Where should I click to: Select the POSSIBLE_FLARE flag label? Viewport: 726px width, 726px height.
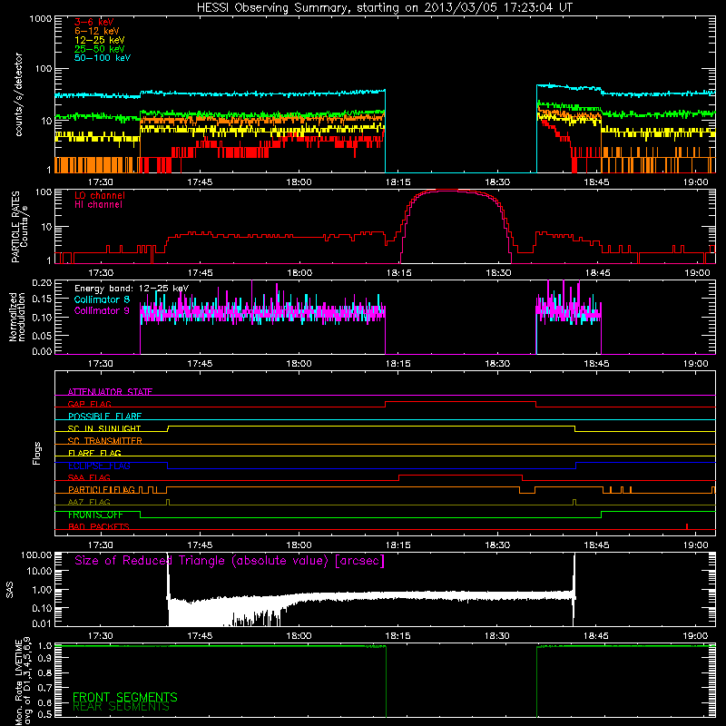tap(104, 417)
